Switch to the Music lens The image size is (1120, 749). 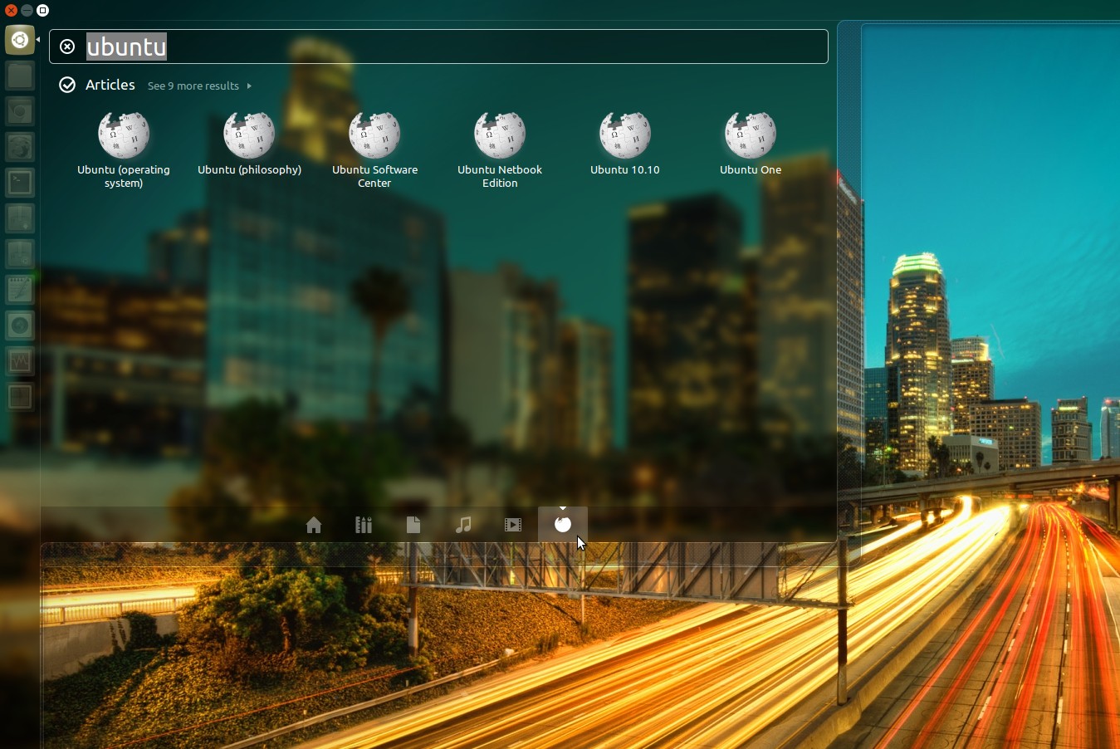click(x=463, y=525)
